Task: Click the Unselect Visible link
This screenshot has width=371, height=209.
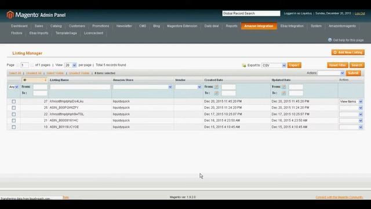Action: (x=79, y=73)
